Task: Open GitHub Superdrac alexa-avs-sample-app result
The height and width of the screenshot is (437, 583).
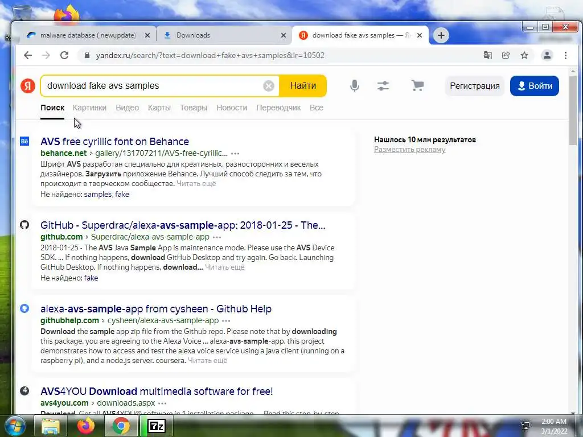Action: pyautogui.click(x=183, y=225)
